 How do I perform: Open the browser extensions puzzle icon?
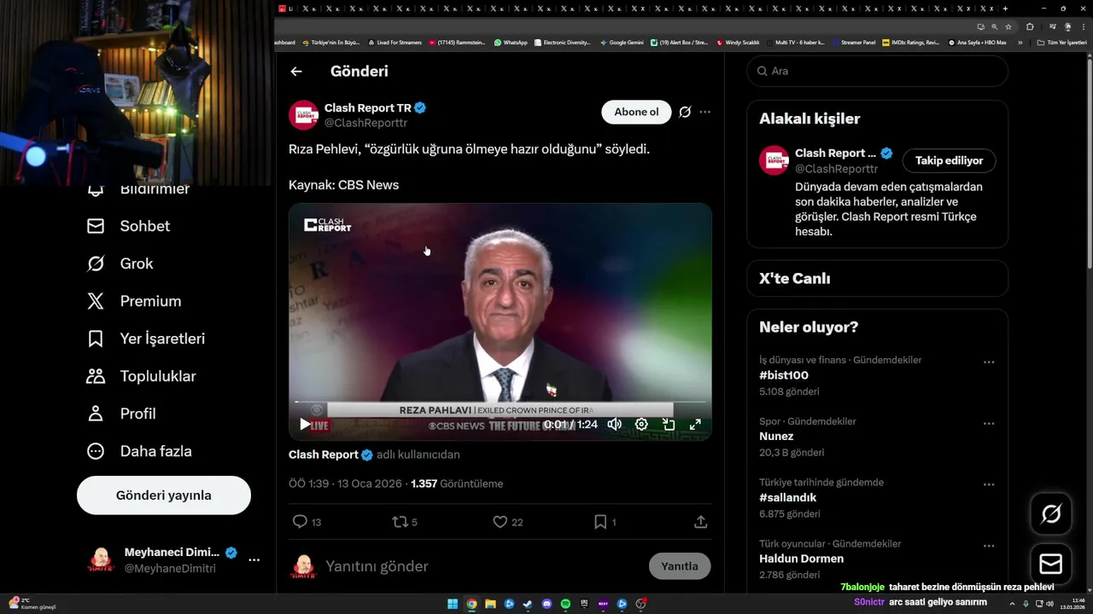pyautogui.click(x=1030, y=26)
